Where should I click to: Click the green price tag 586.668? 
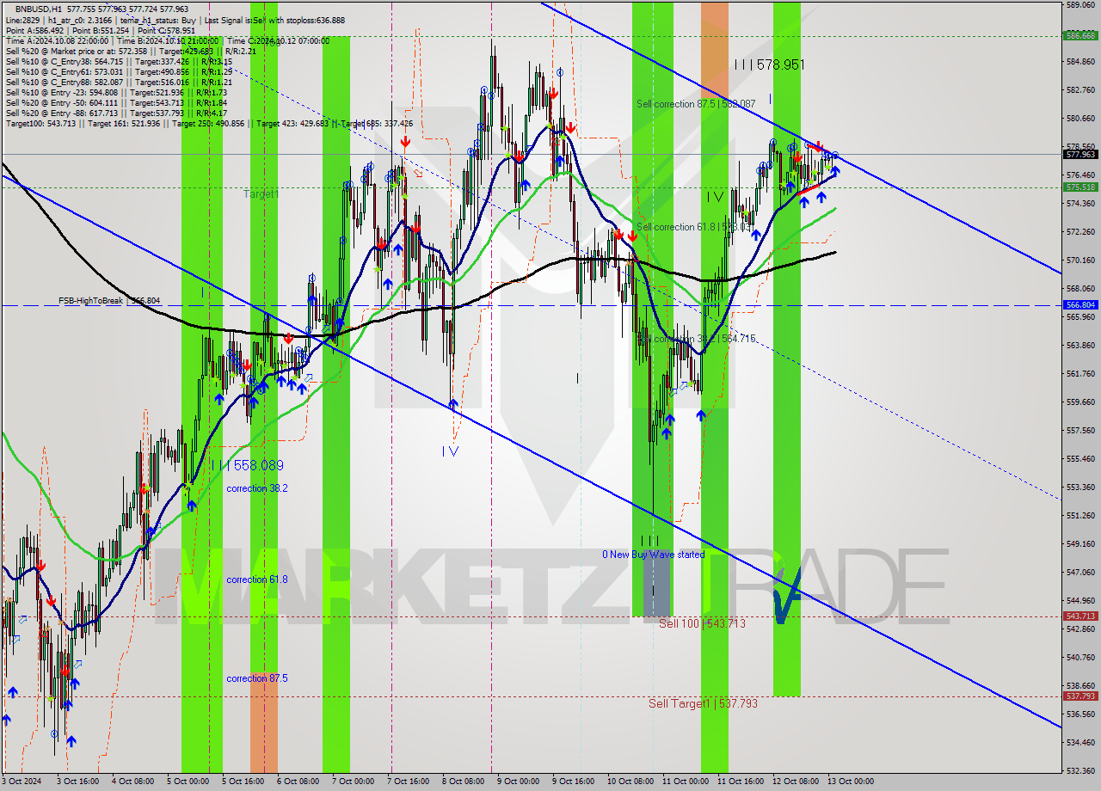coord(1080,36)
